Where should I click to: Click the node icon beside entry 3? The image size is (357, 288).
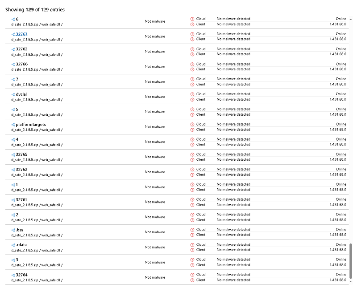(x=13, y=260)
